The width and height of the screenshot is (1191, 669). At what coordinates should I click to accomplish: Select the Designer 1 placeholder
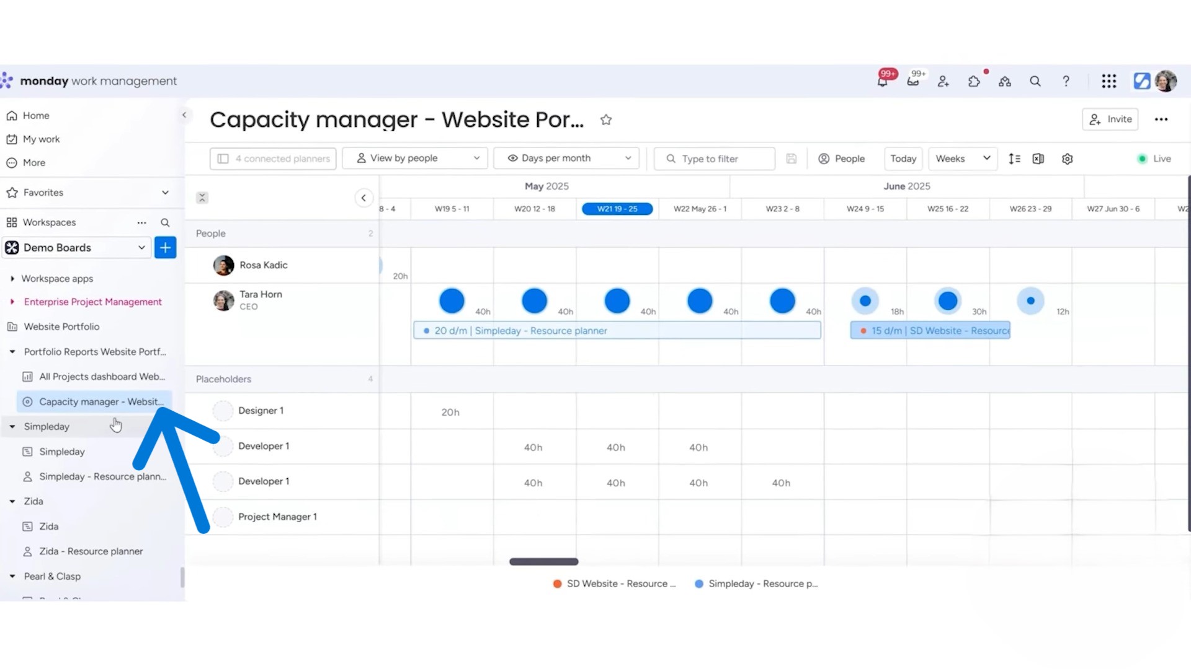click(x=261, y=411)
